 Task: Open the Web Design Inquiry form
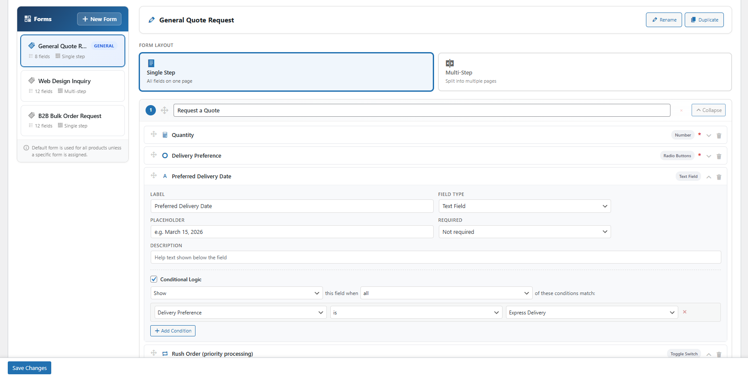73,86
